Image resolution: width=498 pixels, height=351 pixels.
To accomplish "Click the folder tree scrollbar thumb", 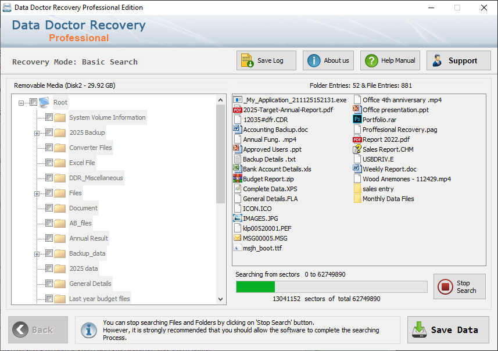I will (x=220, y=154).
